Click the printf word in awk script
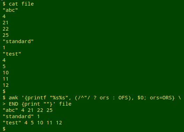This screenshot has width=184, height=132. pos(36,98)
